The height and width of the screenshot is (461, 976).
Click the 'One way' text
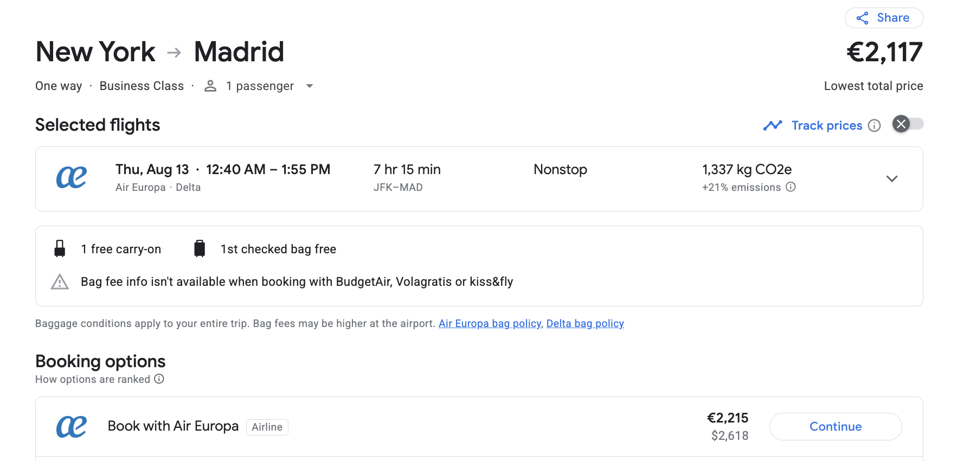click(x=59, y=86)
